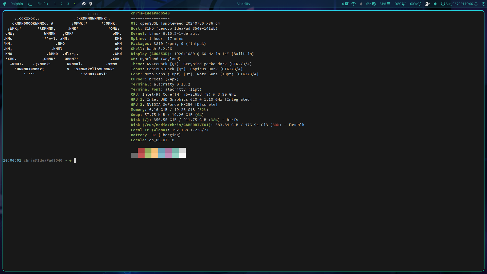Click the Disk GAMEDRIVE01 usage line
This screenshot has width=487, height=274.
[x=218, y=125]
